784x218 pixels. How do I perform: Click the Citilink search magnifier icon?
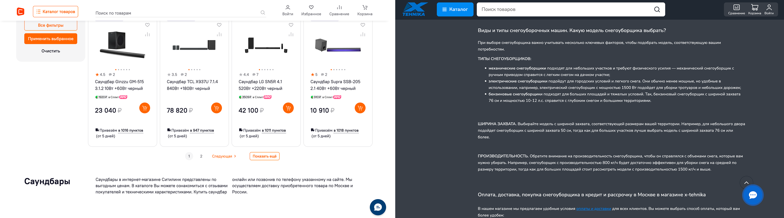point(263,12)
